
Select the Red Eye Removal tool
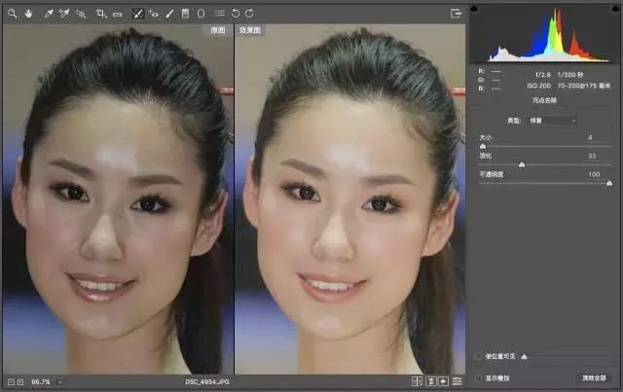154,14
